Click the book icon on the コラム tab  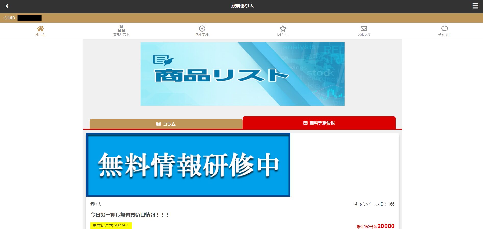click(158, 124)
